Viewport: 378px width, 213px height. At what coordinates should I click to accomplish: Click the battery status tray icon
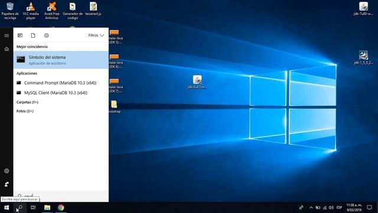click(318, 208)
